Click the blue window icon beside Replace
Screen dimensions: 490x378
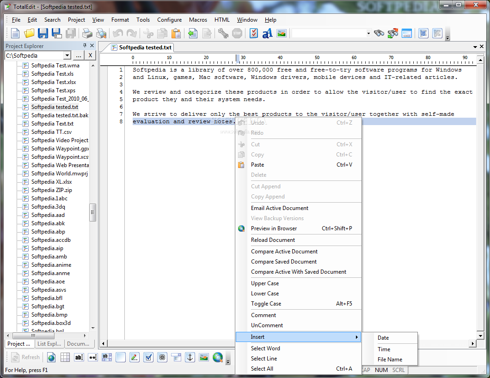pos(407,33)
